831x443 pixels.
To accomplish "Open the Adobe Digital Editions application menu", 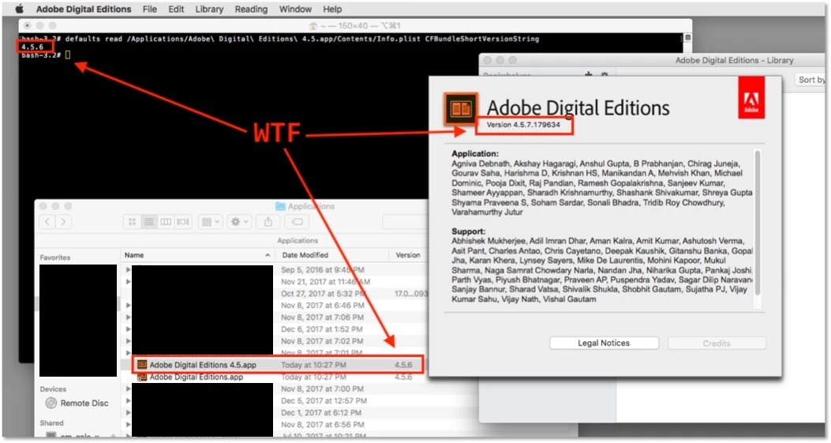I will click(83, 9).
